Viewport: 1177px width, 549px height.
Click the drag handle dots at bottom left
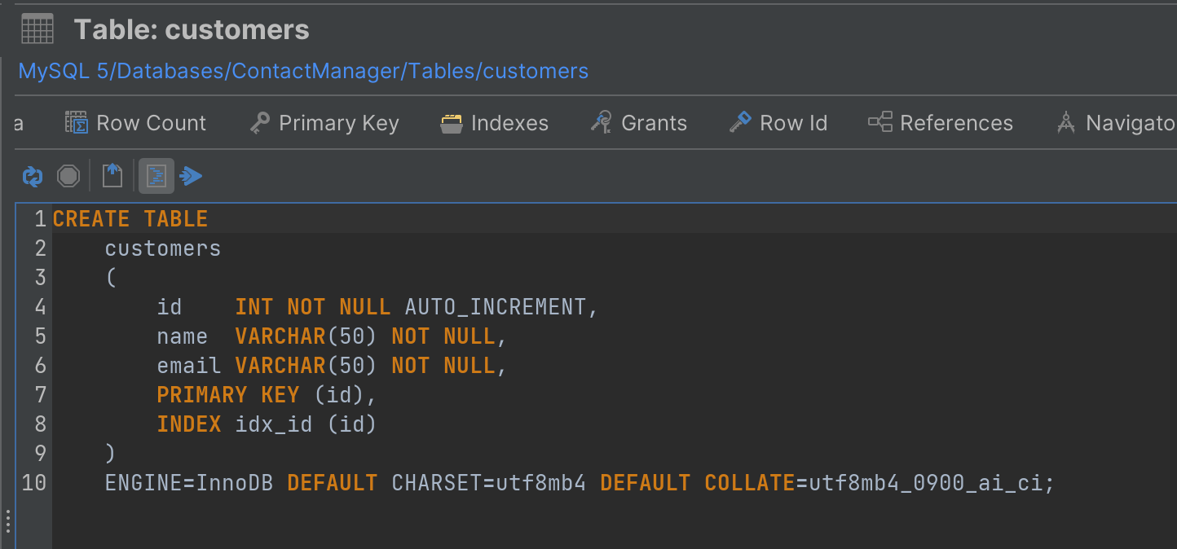[7, 520]
